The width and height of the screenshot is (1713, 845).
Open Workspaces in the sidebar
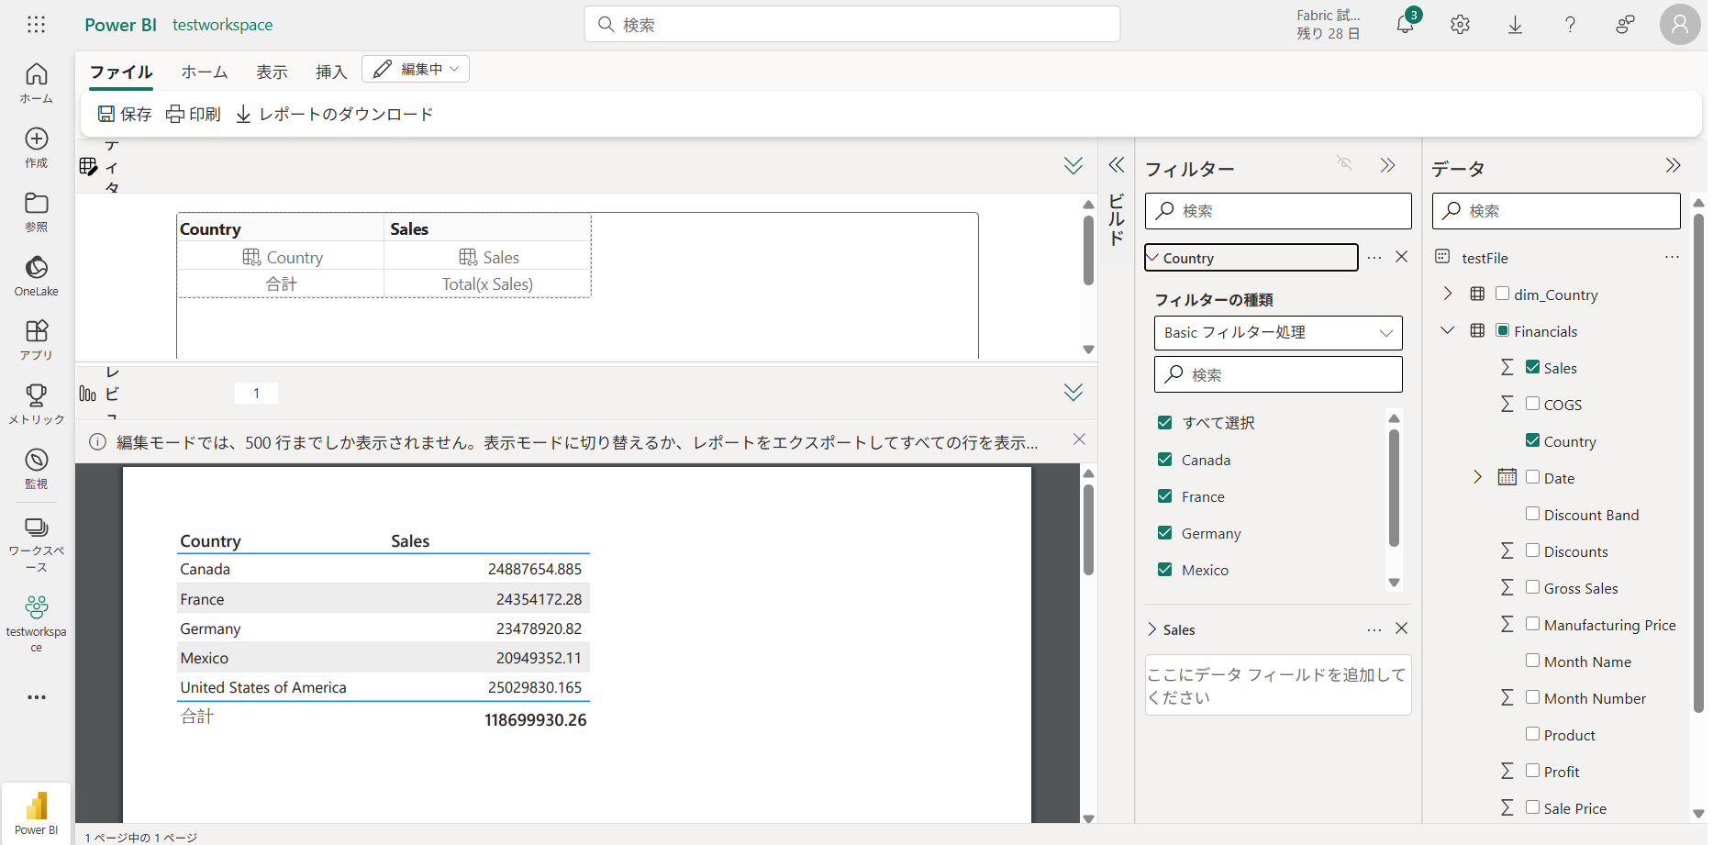pos(37,544)
